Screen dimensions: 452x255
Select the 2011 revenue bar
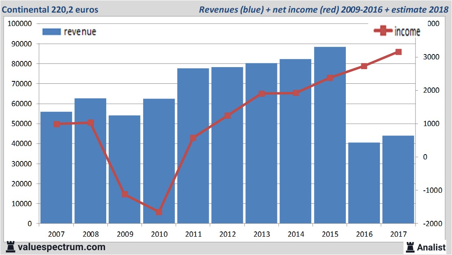[193, 146]
